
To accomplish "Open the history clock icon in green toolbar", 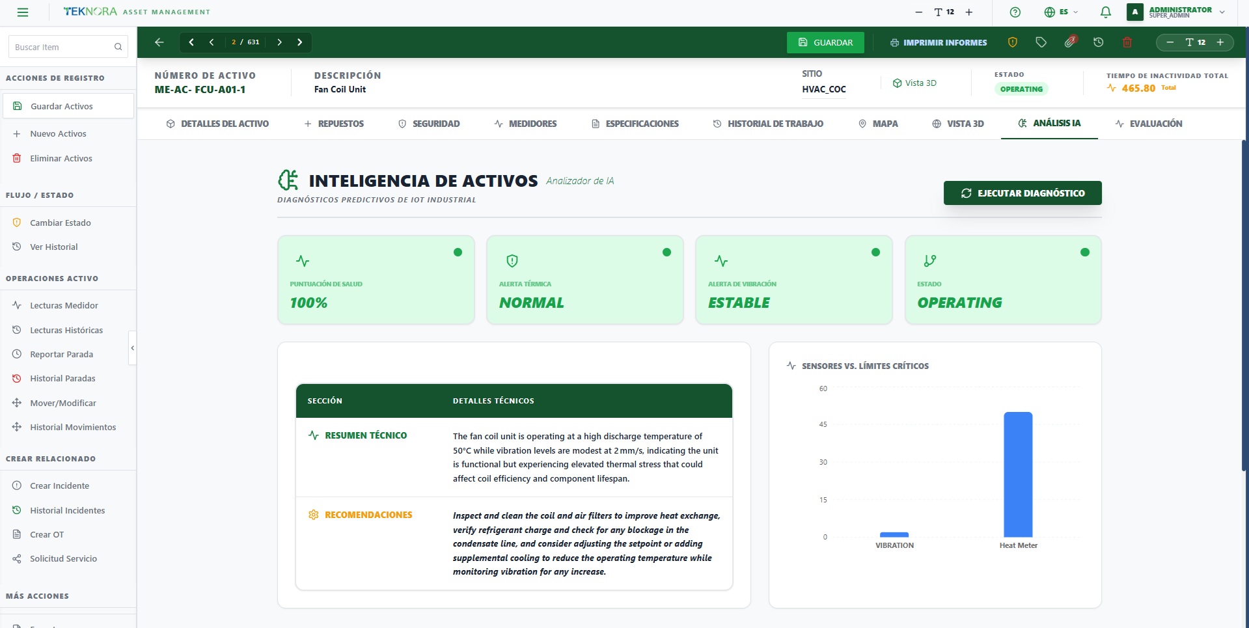I will coord(1099,42).
